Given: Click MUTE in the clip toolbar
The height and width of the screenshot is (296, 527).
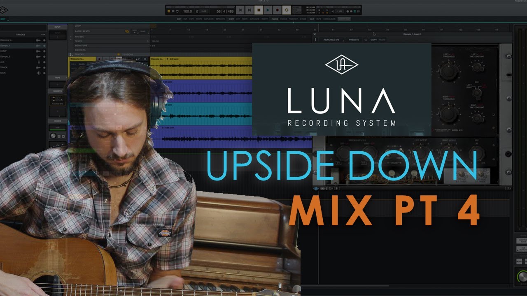Looking at the screenshot, I should [319, 19].
